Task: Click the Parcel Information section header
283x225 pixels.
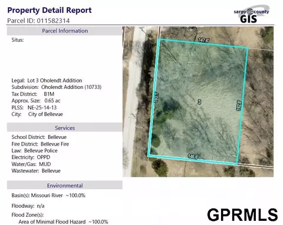Action: [x=65, y=31]
